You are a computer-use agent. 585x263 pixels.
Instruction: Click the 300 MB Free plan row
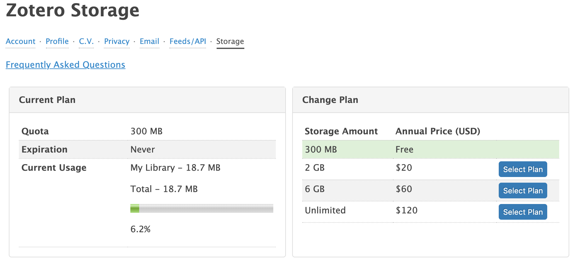point(430,149)
